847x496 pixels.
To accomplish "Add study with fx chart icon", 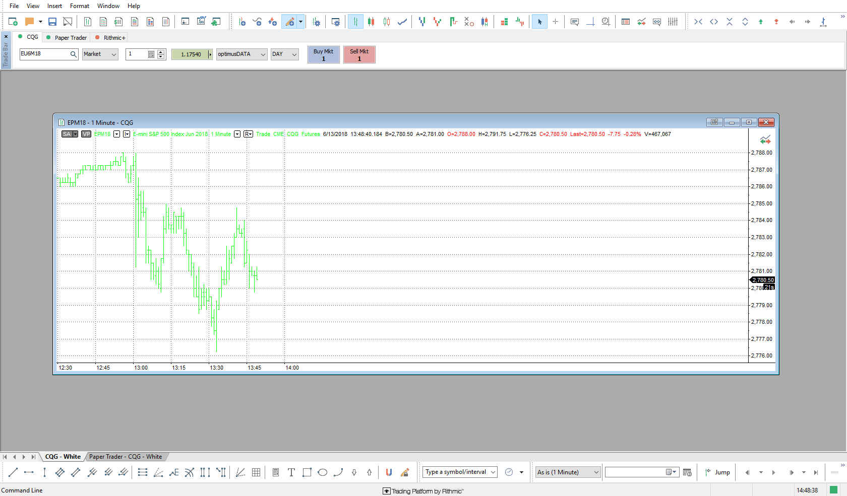I will (x=201, y=22).
